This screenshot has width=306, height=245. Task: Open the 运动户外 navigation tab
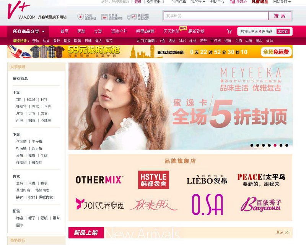tap(119, 31)
